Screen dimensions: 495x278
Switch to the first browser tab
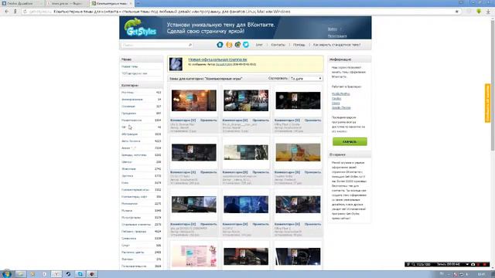point(22,3)
